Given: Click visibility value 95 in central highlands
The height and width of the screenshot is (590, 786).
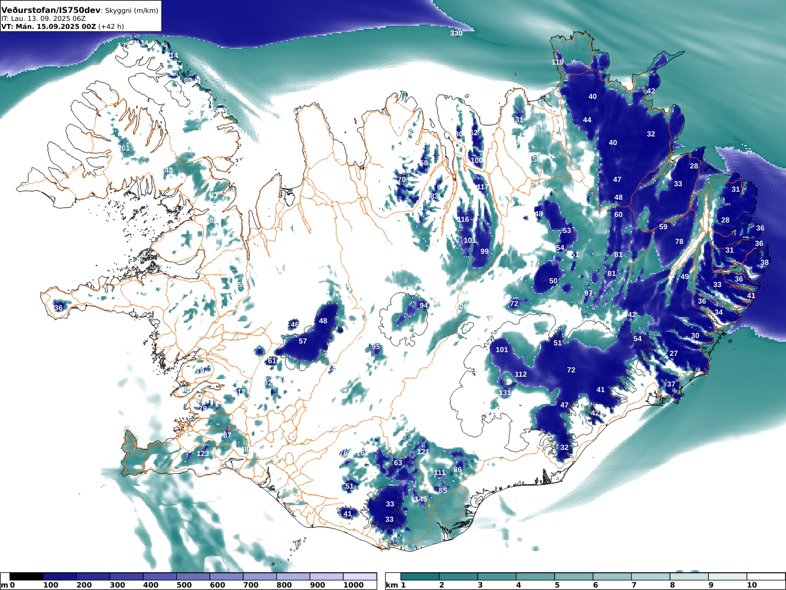Looking at the screenshot, I should tap(376, 347).
